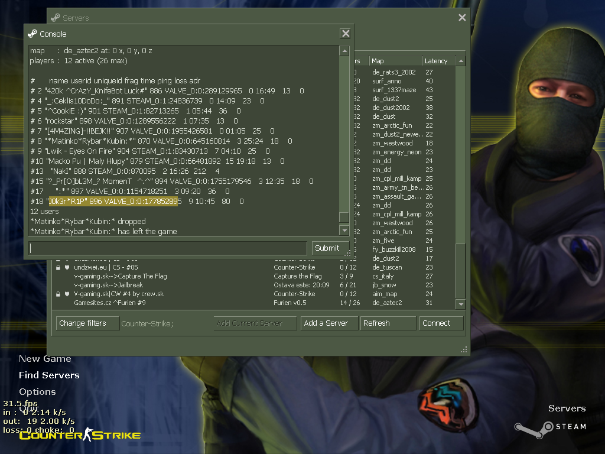
Task: Click the shield icon on undzwei.eu row
Action: pos(67,267)
